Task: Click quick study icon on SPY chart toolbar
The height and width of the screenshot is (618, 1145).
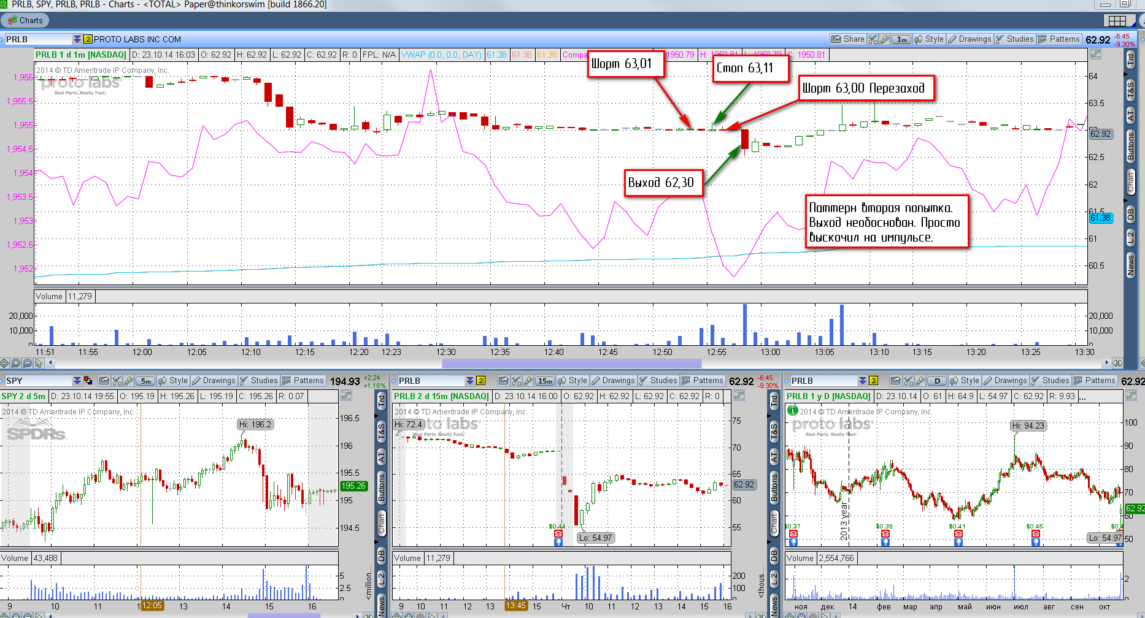Action: [117, 381]
